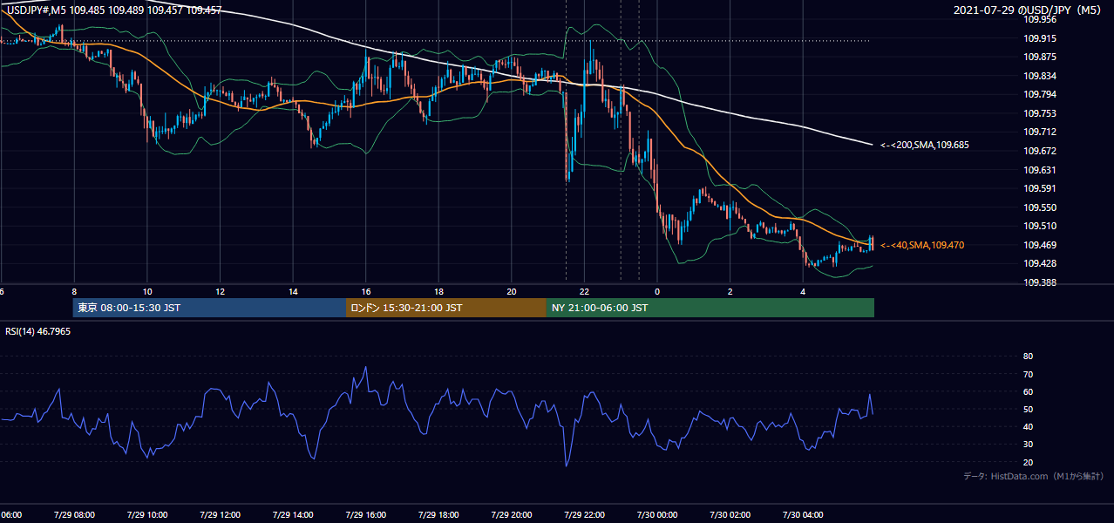Click price axis value 109.956
The height and width of the screenshot is (523, 1114).
pos(1040,19)
